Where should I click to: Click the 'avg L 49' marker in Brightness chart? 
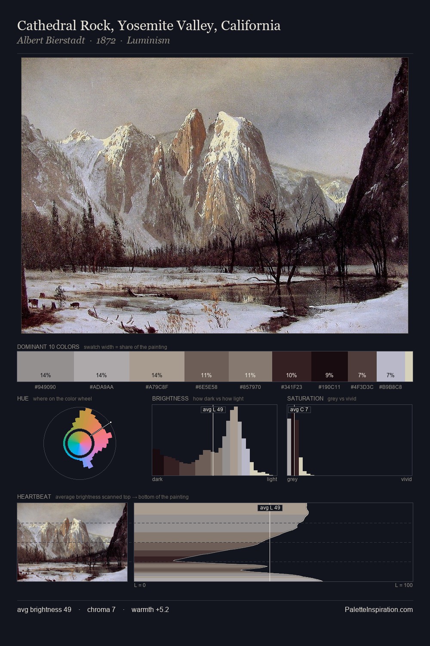[213, 410]
